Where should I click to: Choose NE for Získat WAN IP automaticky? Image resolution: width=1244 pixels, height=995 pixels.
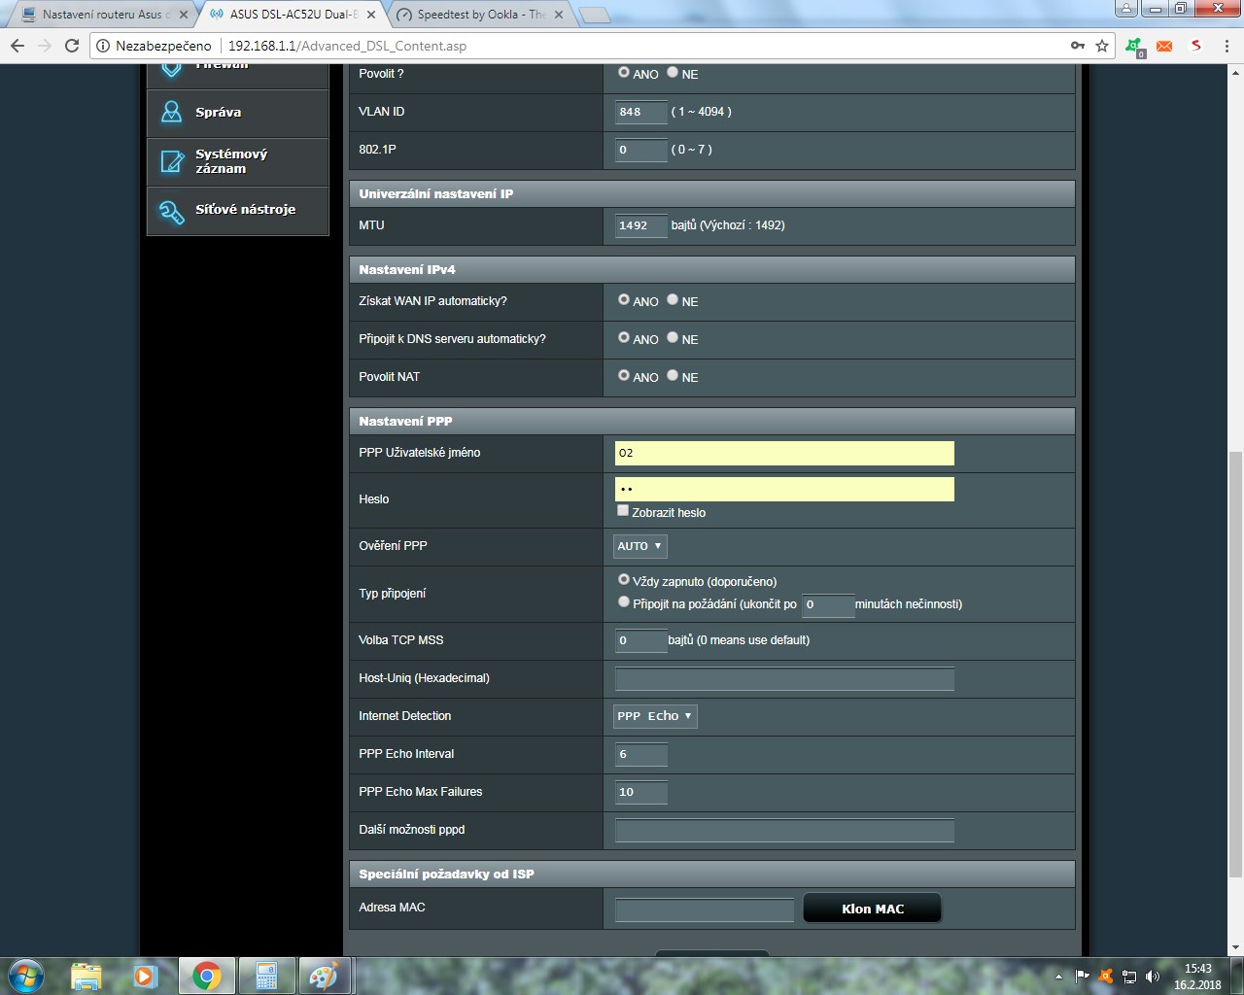click(673, 300)
